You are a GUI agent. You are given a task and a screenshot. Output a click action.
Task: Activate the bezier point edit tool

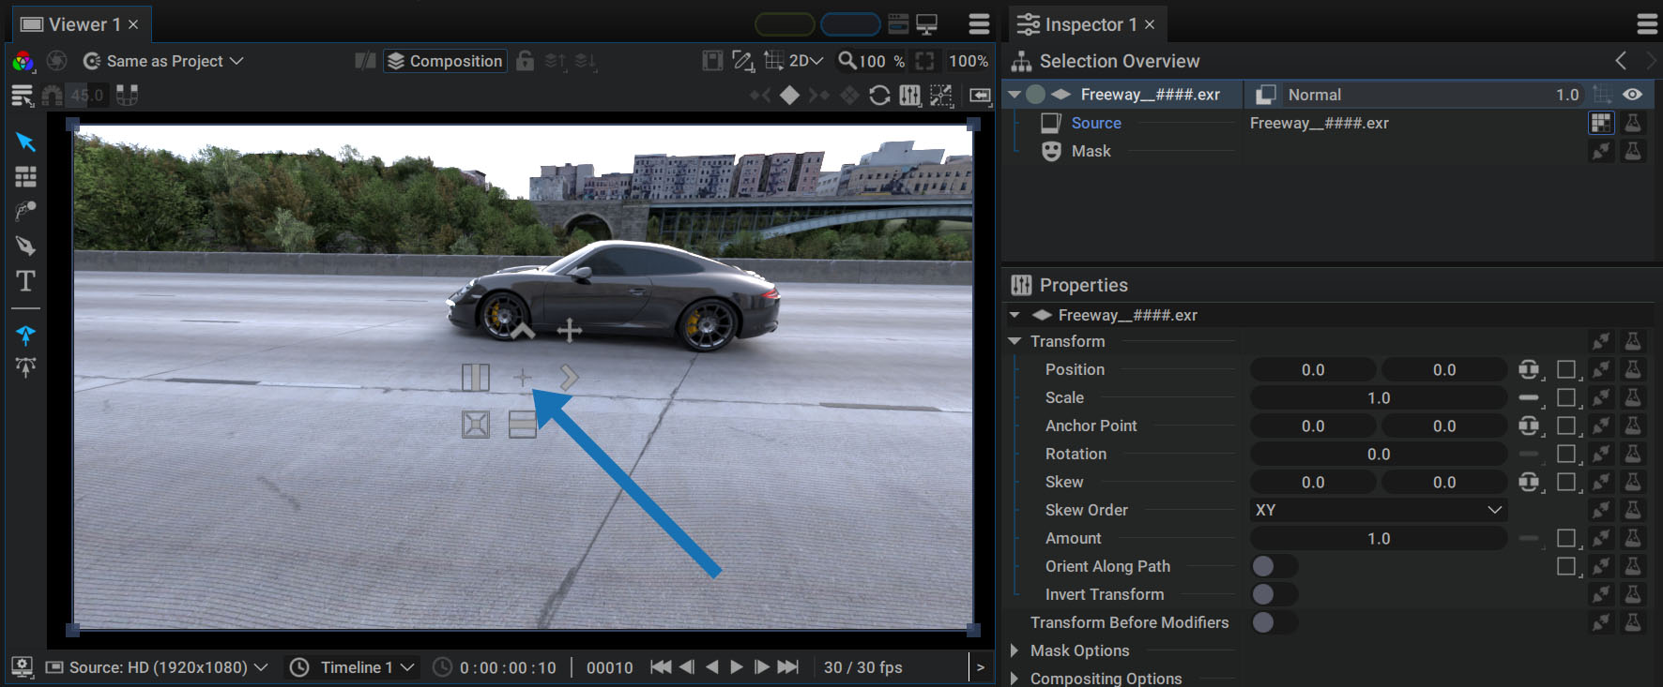click(25, 366)
